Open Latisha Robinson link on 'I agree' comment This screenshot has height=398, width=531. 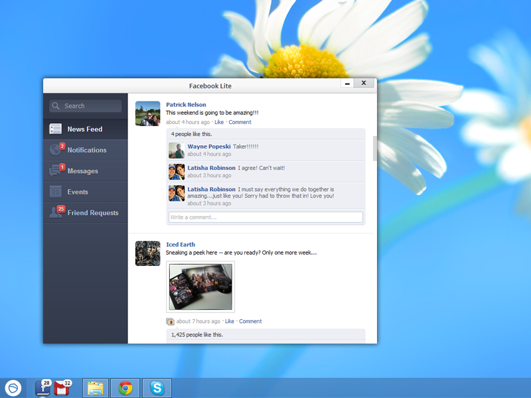coord(211,168)
